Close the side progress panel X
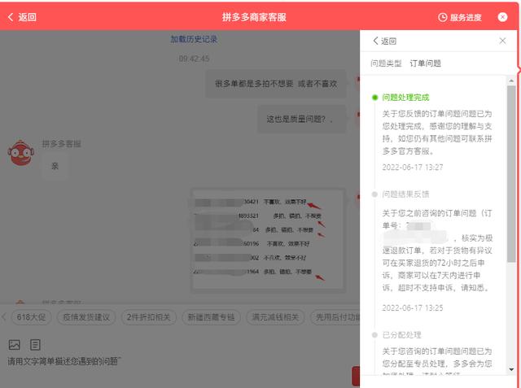Image resolution: width=521 pixels, height=388 pixels. [502, 41]
